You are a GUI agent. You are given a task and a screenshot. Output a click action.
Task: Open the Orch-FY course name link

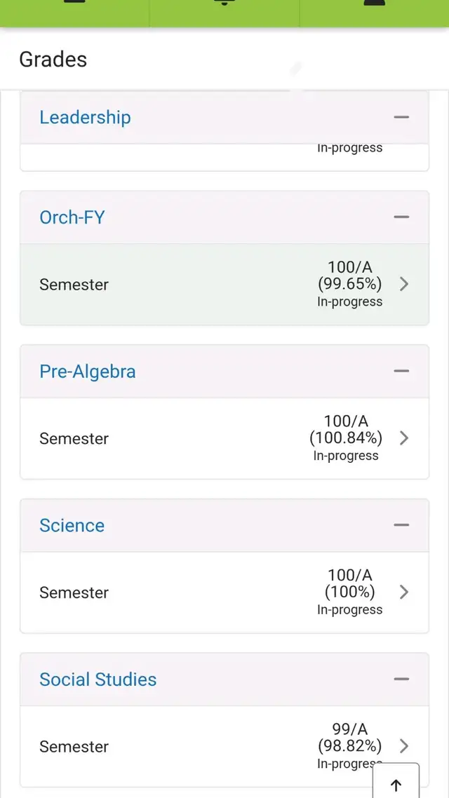coord(72,217)
